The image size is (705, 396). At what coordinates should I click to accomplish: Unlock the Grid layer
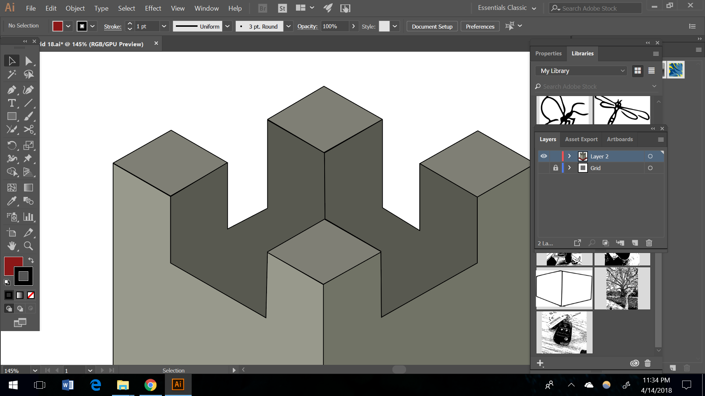[556, 168]
